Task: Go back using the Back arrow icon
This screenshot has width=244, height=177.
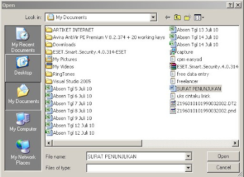Action: [168, 17]
